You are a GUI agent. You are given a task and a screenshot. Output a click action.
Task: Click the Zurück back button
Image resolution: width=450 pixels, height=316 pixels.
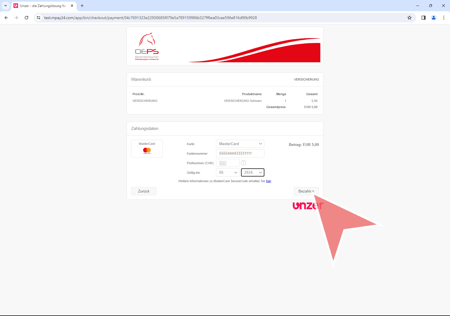point(143,191)
